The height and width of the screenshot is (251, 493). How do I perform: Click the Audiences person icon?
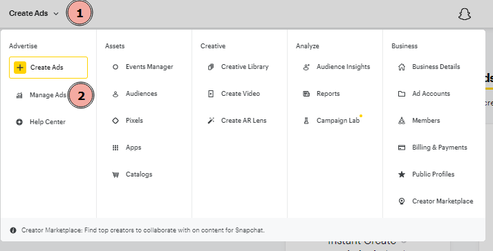coord(115,94)
